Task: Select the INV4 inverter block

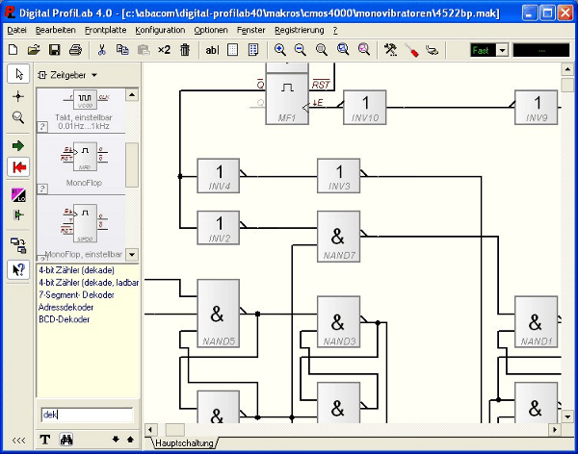Action: (x=219, y=176)
